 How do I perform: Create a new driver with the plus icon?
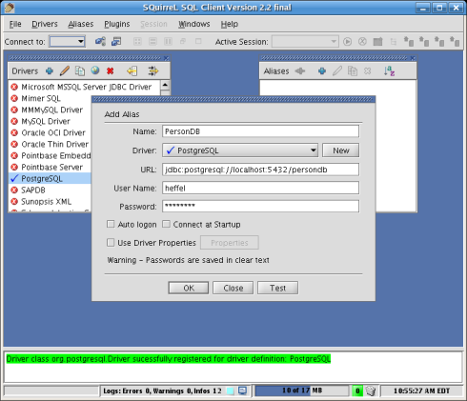pyautogui.click(x=50, y=71)
